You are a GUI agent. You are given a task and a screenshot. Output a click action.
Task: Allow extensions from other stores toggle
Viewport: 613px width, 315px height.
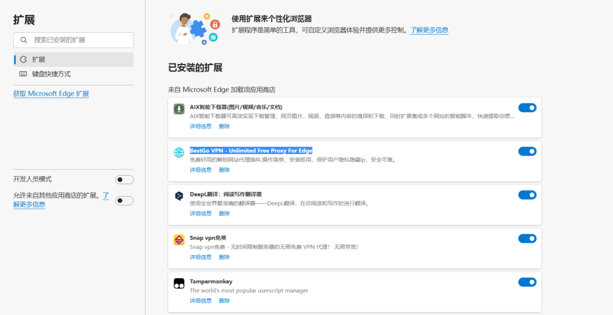(125, 201)
